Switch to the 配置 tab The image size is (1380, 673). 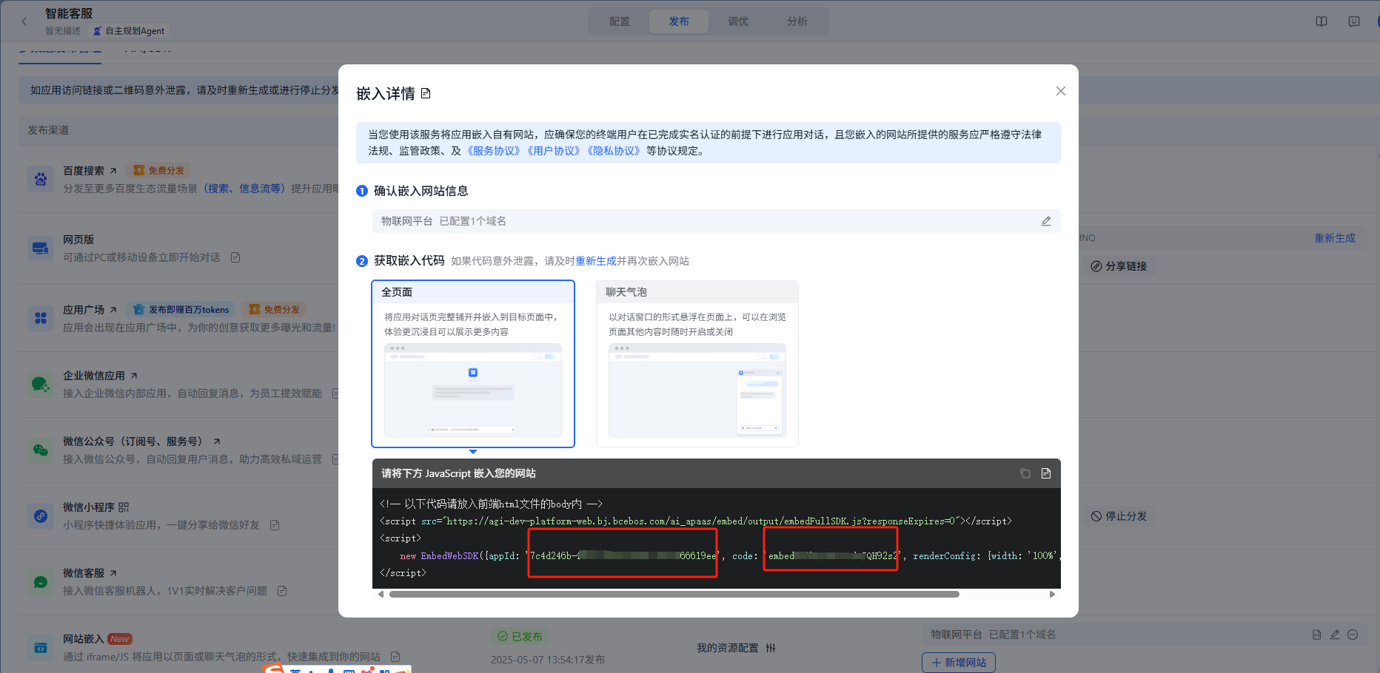pyautogui.click(x=620, y=21)
